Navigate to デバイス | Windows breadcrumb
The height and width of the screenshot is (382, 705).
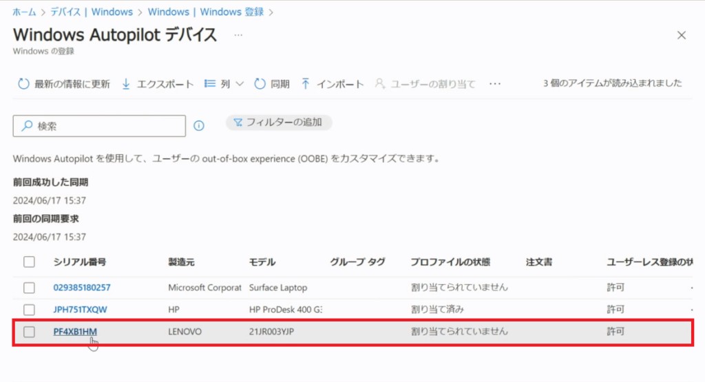click(92, 12)
